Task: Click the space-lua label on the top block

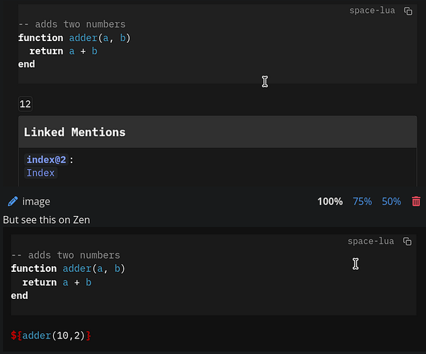Action: [x=372, y=11]
